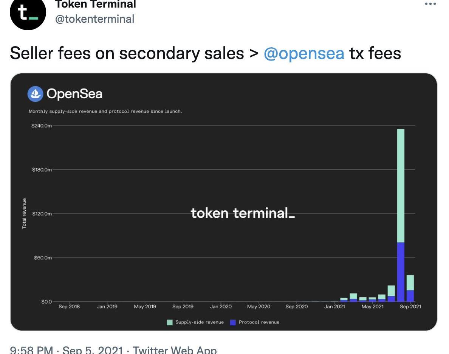The image size is (449, 354).
Task: Click the $240.0m y-axis label
Action: [42, 126]
